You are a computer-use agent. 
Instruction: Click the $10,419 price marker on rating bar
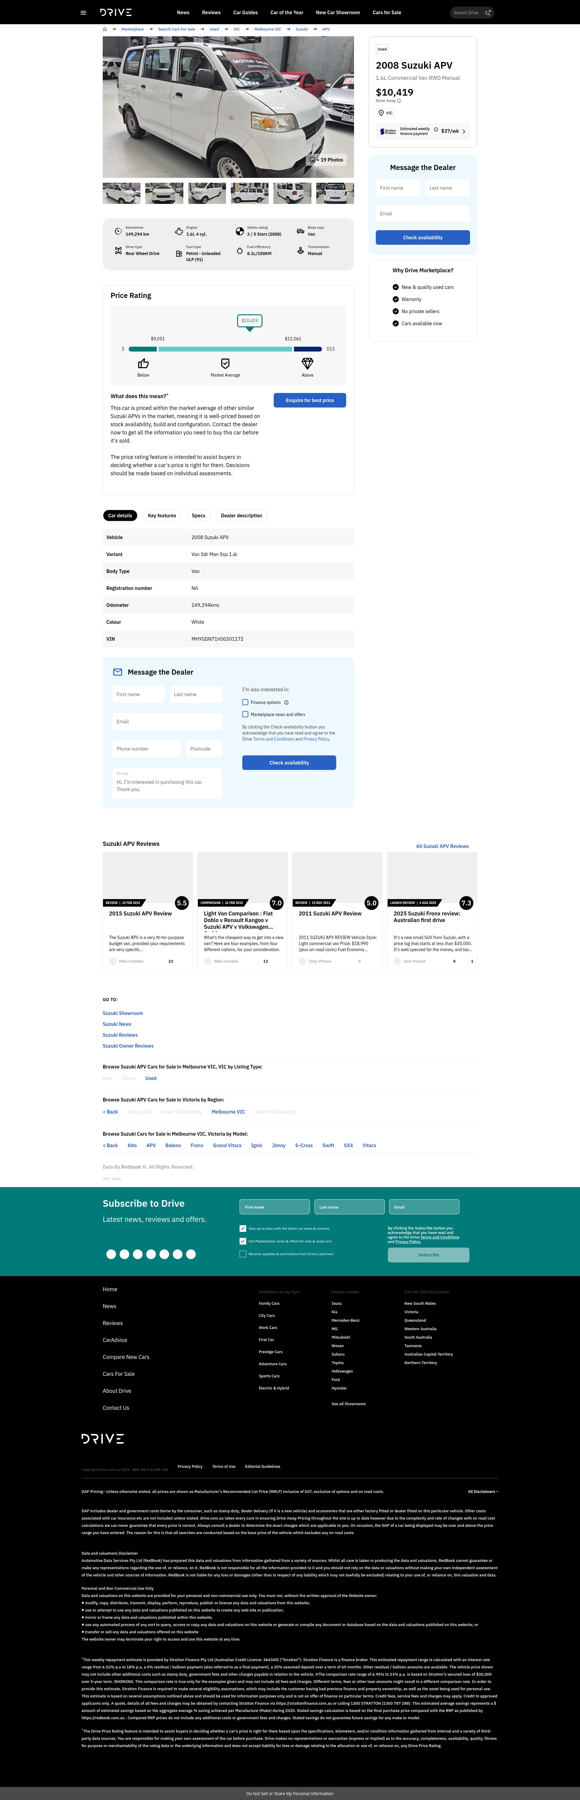tap(249, 321)
